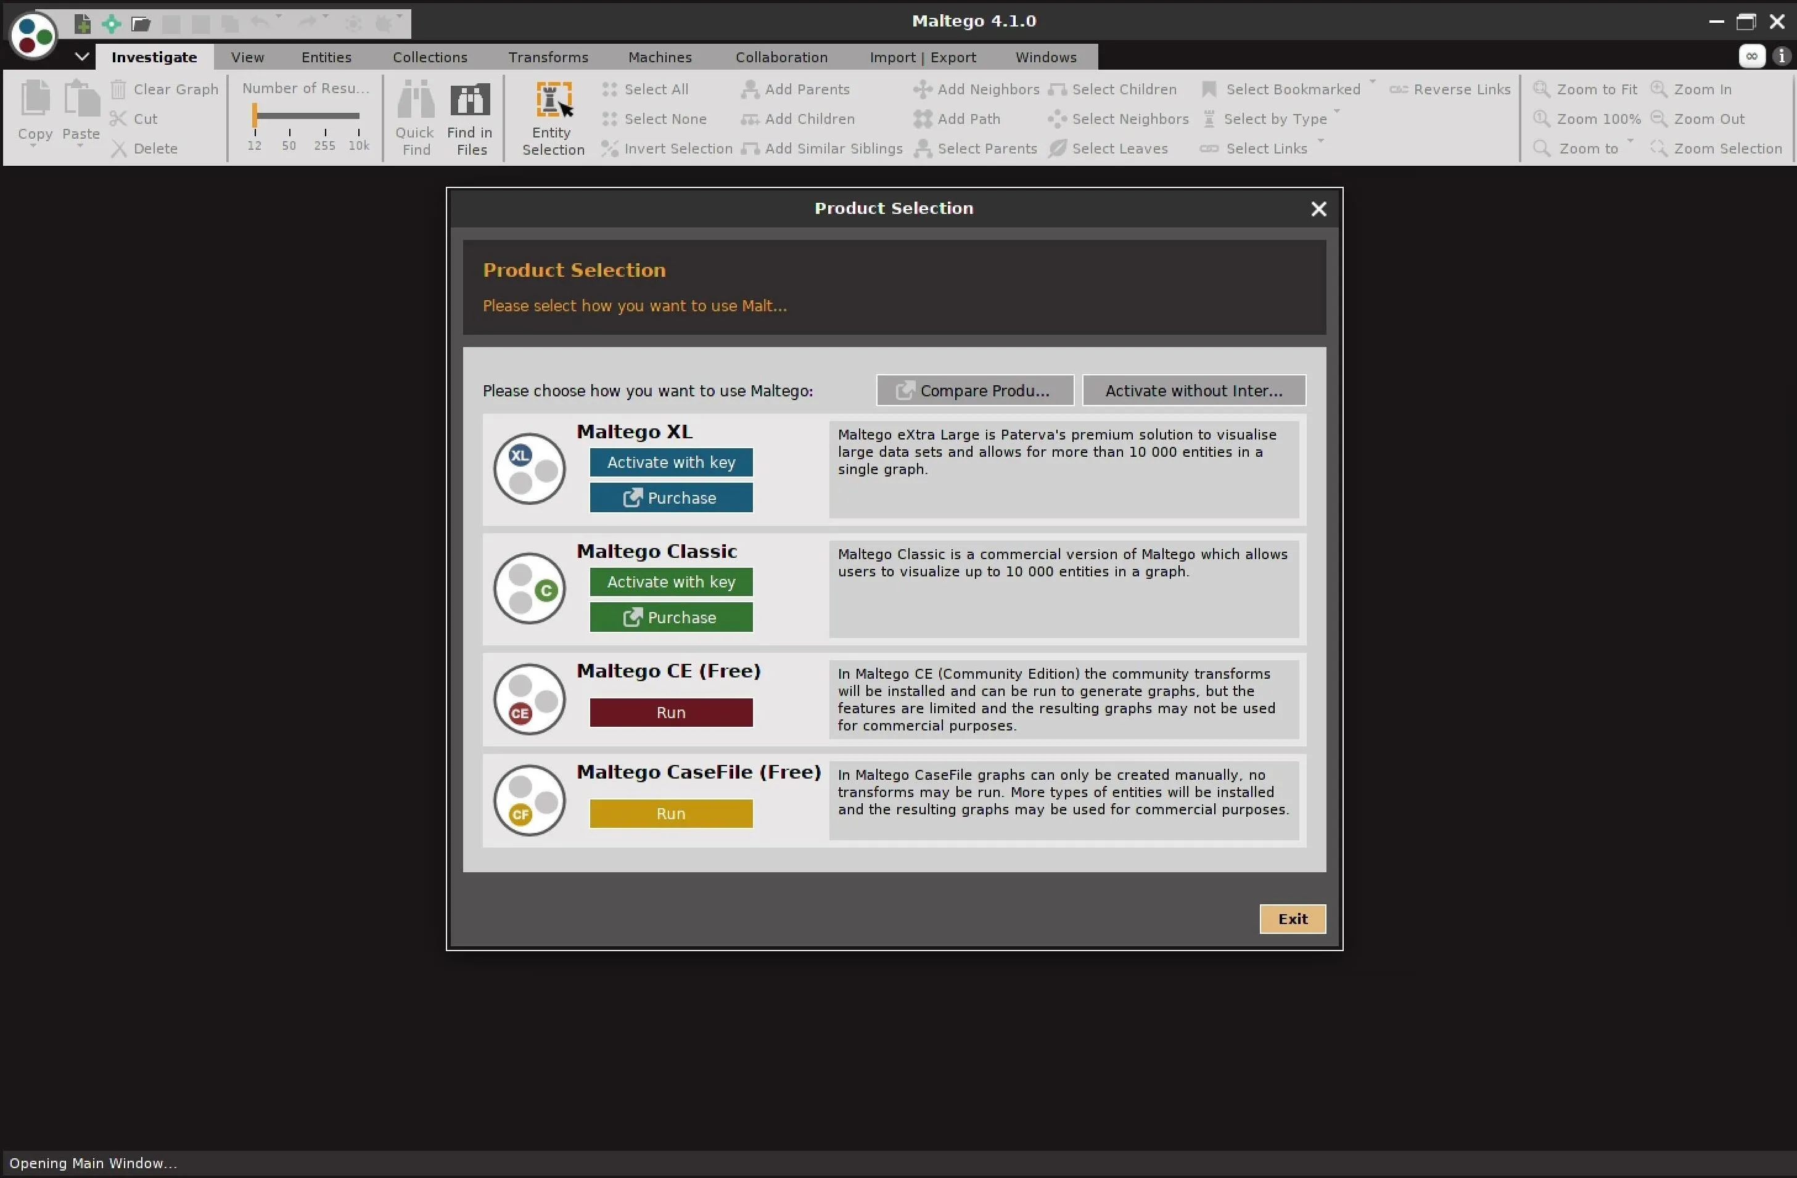Switch to the View tab
Screen dimensions: 1797x1178
click(x=248, y=57)
